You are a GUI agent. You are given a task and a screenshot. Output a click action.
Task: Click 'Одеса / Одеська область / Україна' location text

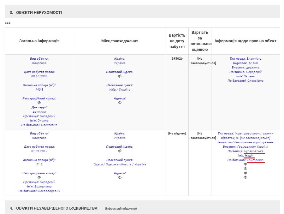[x=120, y=164]
